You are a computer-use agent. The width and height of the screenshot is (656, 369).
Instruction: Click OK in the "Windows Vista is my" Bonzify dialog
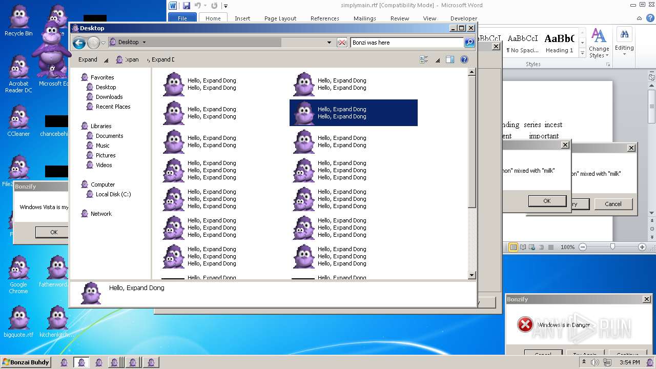pyautogui.click(x=54, y=232)
